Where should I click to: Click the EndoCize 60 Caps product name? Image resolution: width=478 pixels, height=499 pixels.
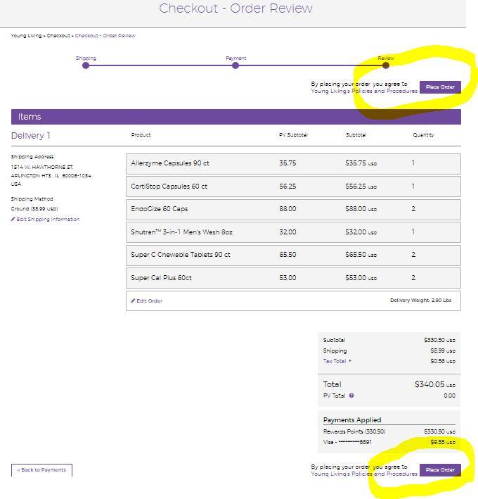(160, 209)
